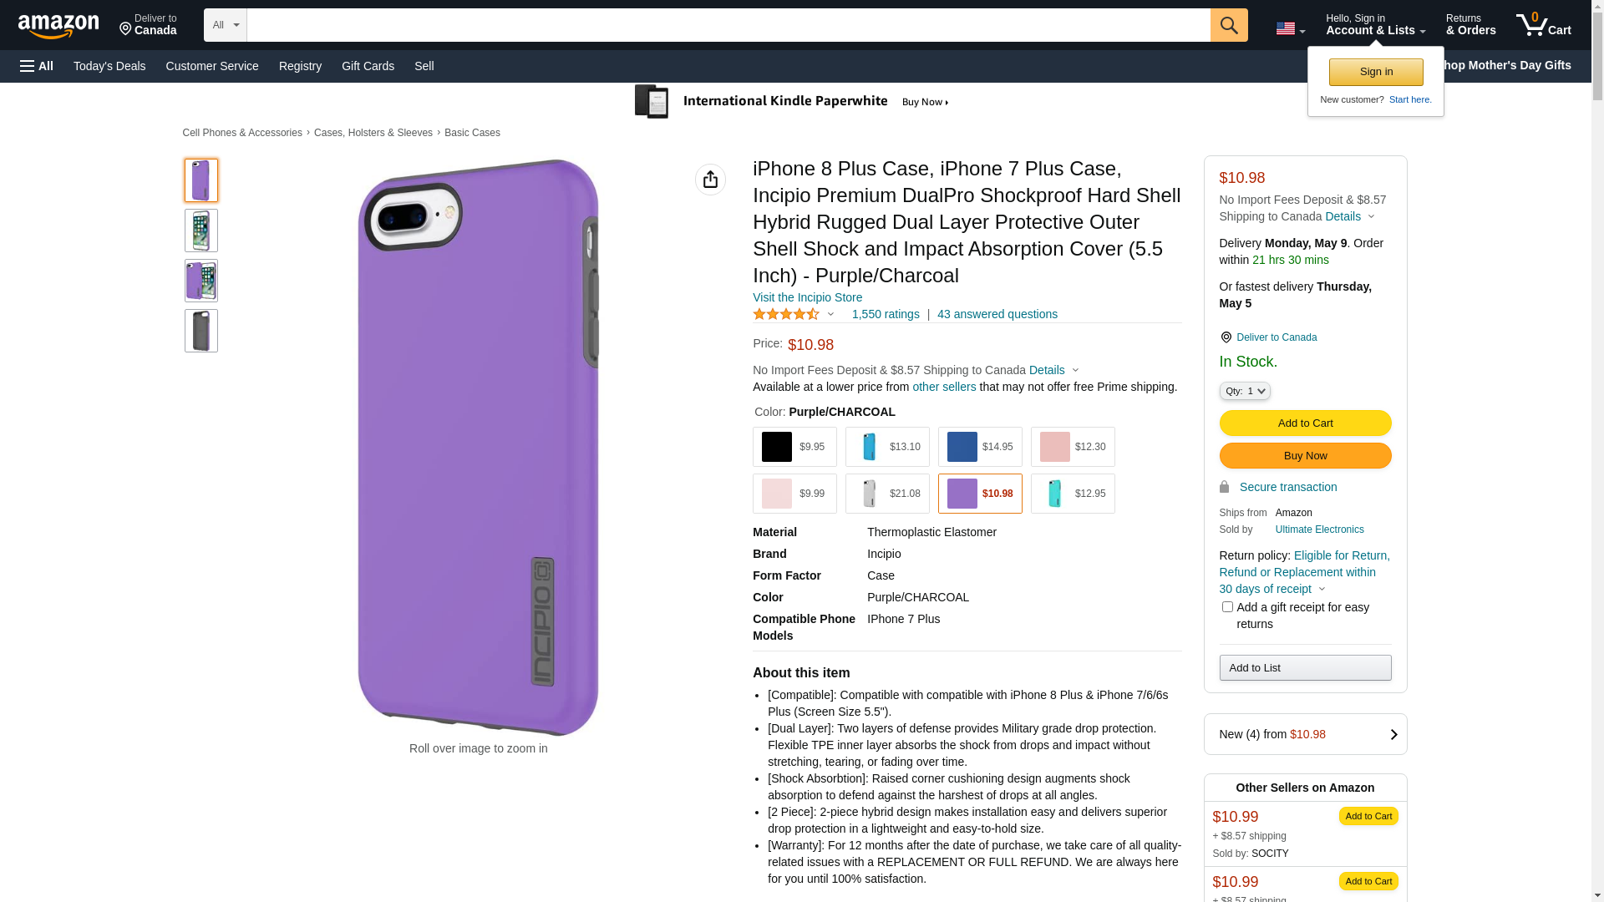Select the black color swatch for $9.95
This screenshot has height=902, width=1604.
(x=794, y=447)
